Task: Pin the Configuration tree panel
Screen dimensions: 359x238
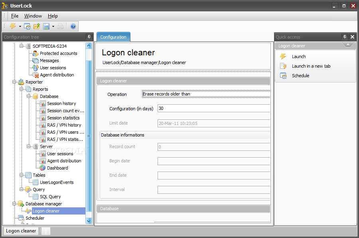Action: tap(89, 37)
